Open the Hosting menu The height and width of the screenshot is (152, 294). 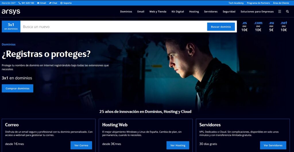point(194,12)
